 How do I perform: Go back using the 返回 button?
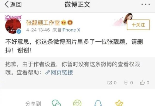click(x=13, y=4)
